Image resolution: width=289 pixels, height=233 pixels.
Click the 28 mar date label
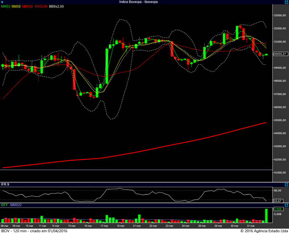click(202, 226)
